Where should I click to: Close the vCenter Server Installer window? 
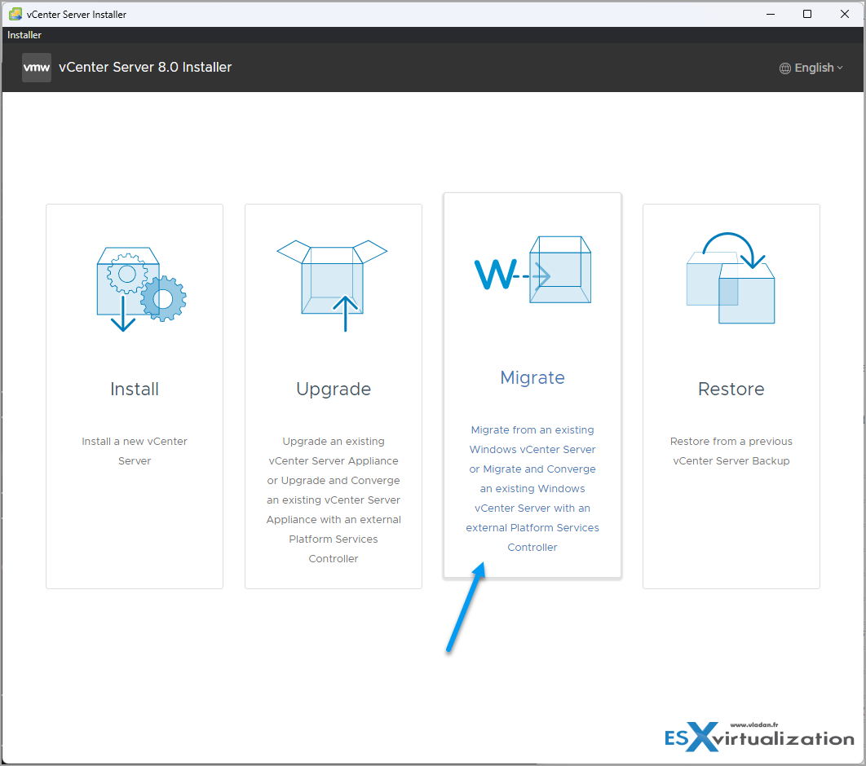pyautogui.click(x=845, y=15)
